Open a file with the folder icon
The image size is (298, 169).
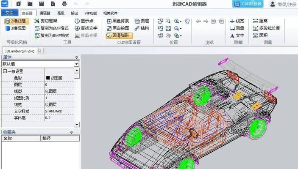click(x=30, y=4)
